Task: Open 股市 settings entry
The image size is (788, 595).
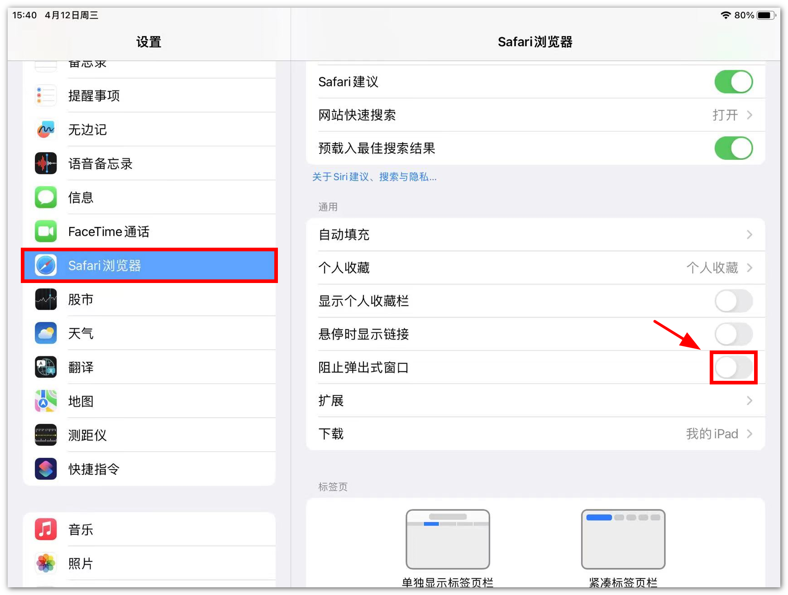Action: [x=149, y=299]
